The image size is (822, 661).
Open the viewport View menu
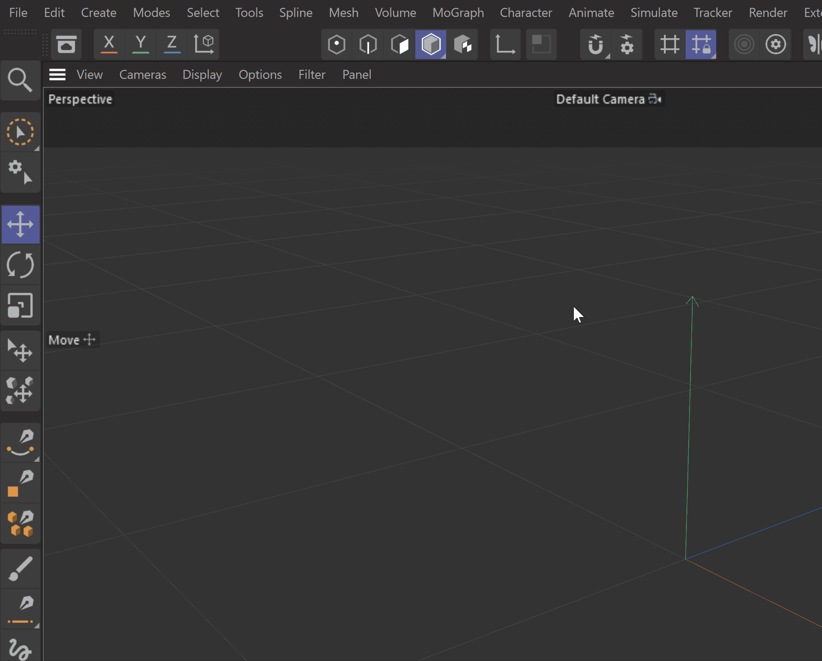coord(90,75)
